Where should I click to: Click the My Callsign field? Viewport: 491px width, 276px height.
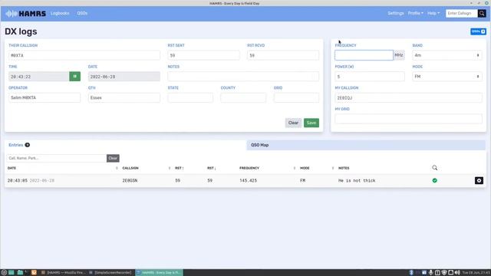coord(408,97)
